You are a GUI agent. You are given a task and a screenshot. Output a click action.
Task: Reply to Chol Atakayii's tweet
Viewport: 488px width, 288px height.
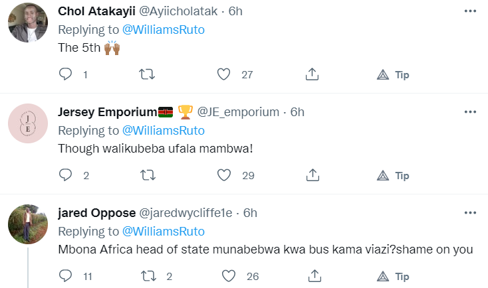65,74
